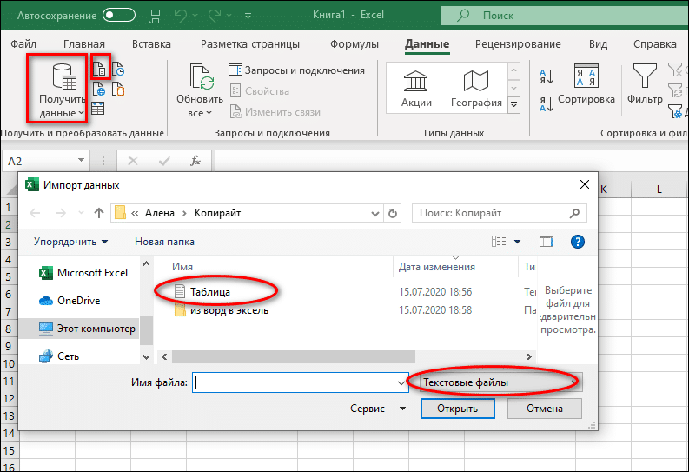Go up one folder level with arrow
The width and height of the screenshot is (689, 472).
98,213
